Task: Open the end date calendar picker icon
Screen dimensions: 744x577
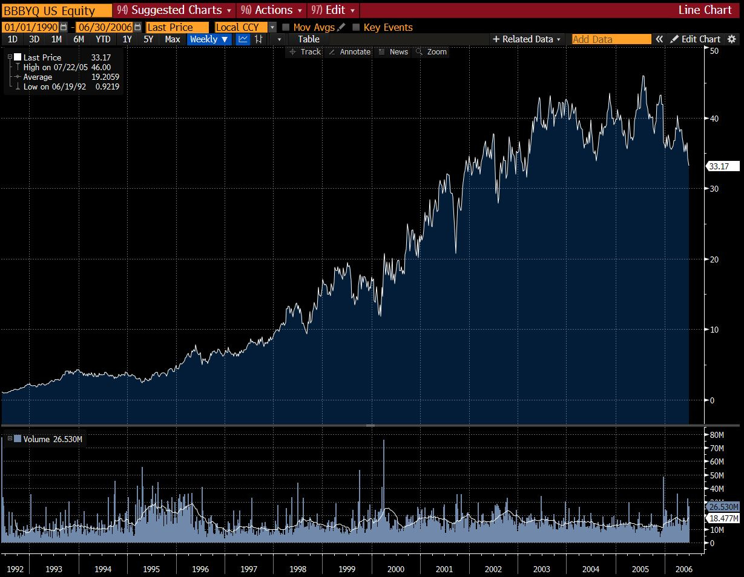Action: [138, 27]
